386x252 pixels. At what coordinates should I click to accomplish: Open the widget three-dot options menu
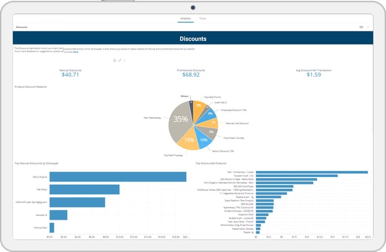point(124,60)
